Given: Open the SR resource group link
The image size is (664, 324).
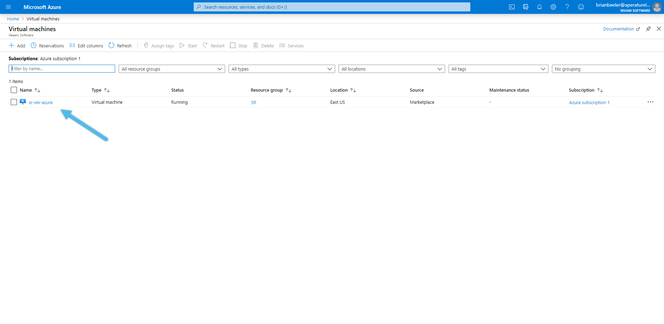Looking at the screenshot, I should [x=253, y=102].
